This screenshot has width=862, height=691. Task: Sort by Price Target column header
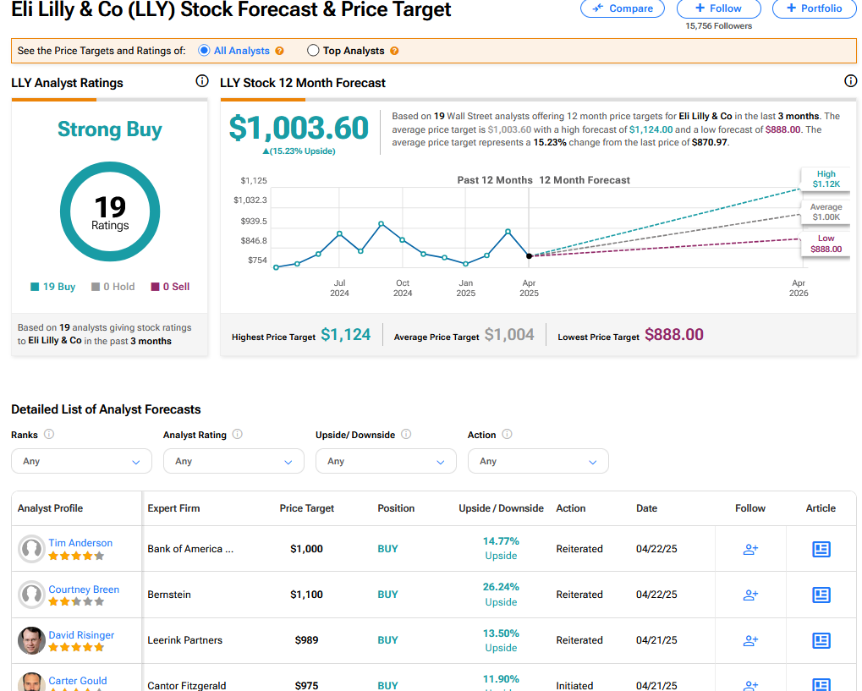pos(306,508)
